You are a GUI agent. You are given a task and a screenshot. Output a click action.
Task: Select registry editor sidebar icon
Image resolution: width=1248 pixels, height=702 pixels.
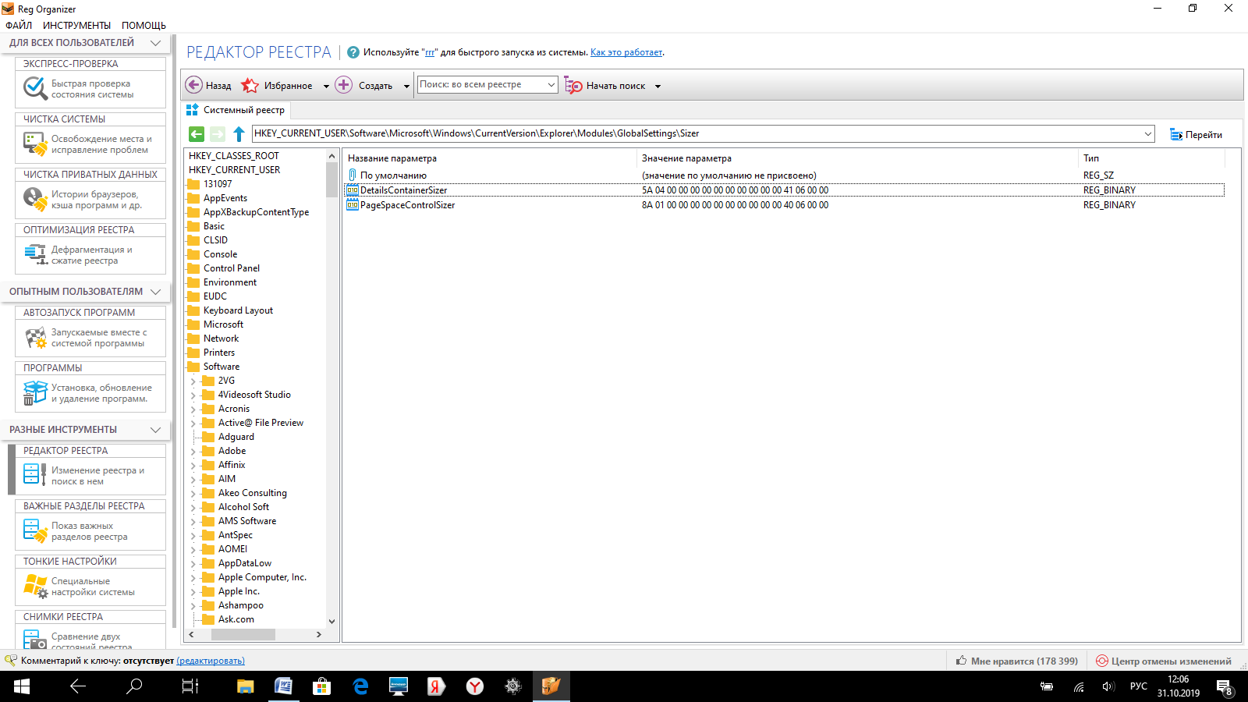(x=35, y=476)
